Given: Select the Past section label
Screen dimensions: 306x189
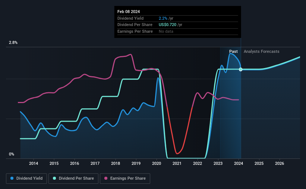Looking at the screenshot, I should pos(233,52).
